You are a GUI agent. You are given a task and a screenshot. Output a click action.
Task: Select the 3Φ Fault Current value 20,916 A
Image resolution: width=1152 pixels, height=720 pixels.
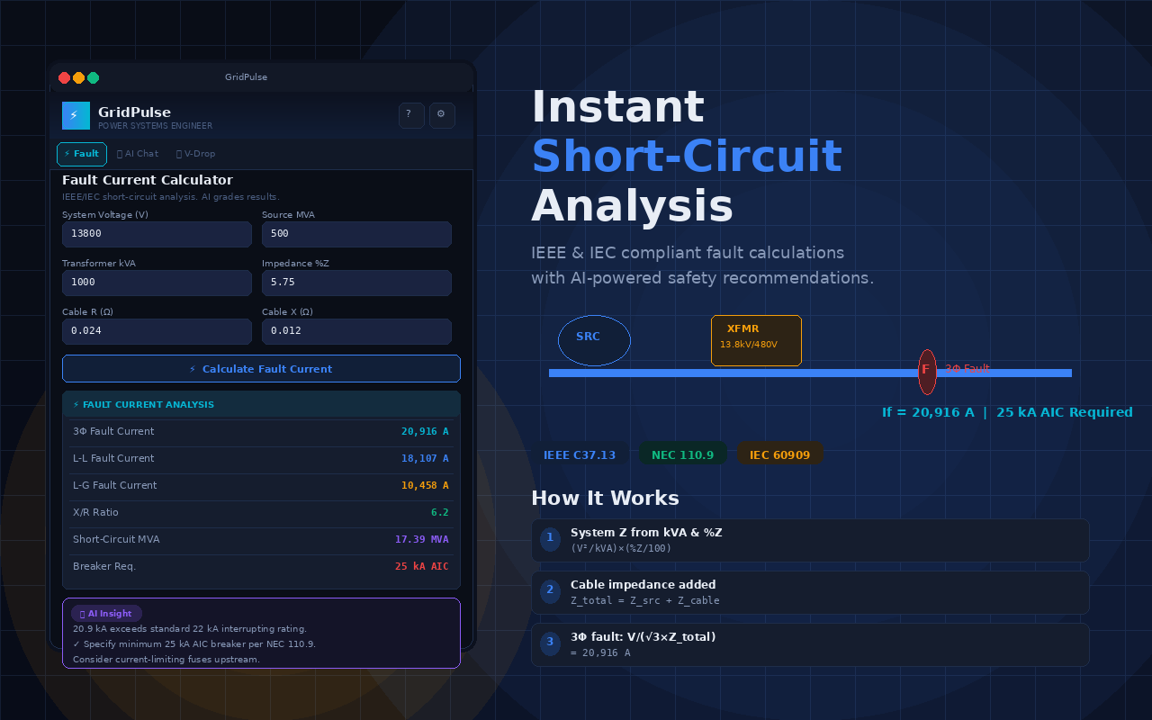point(425,432)
